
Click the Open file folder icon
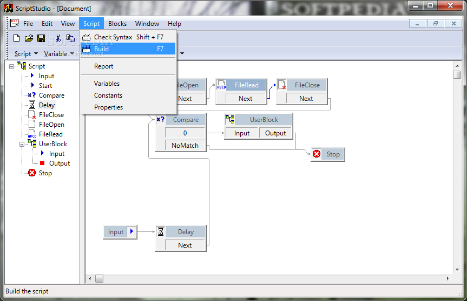pos(29,38)
